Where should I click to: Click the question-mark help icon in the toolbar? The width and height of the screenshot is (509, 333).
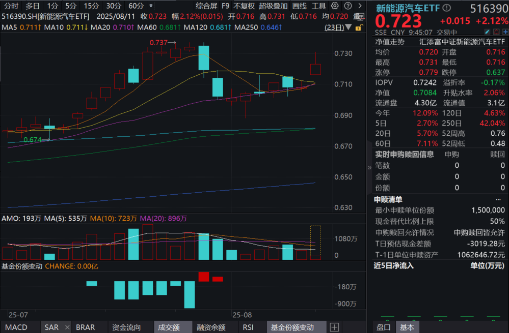click(x=348, y=7)
